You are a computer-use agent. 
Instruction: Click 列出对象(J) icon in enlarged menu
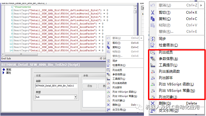(153, 97)
